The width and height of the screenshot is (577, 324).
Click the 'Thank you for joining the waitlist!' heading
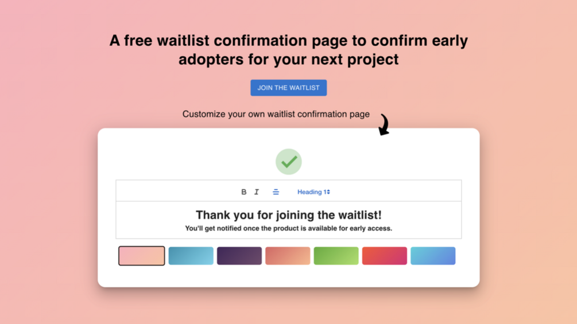(x=288, y=215)
